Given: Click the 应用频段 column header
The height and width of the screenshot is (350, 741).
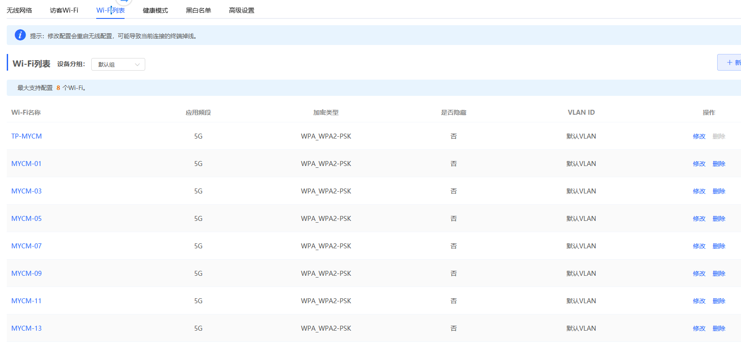Looking at the screenshot, I should [198, 112].
